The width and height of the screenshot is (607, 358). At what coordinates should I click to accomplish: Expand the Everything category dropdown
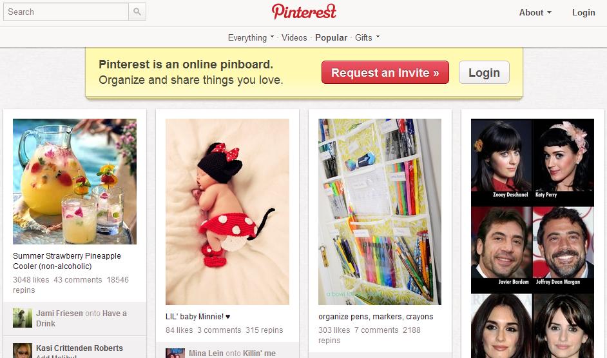pyautogui.click(x=251, y=37)
